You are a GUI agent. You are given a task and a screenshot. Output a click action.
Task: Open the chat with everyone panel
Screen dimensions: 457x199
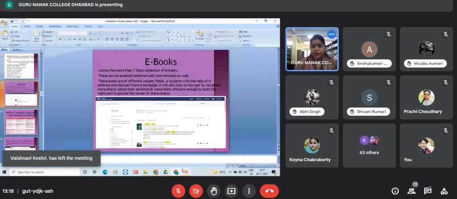point(428,191)
